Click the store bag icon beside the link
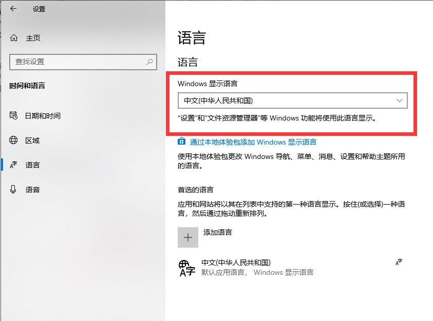Screen dimensions: 433x321 (181, 141)
